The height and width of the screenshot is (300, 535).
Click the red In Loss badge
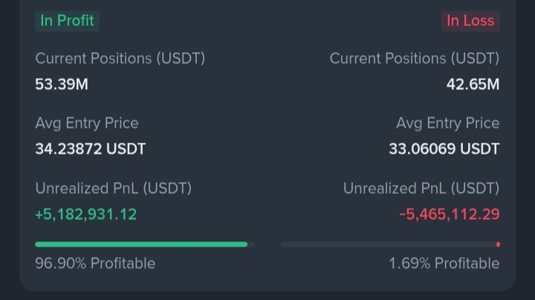click(x=470, y=21)
